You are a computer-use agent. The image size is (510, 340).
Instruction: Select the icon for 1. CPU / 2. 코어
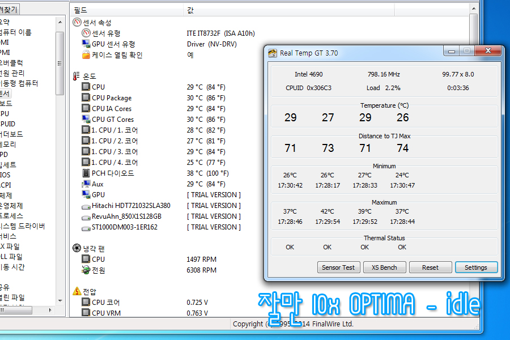click(x=86, y=141)
